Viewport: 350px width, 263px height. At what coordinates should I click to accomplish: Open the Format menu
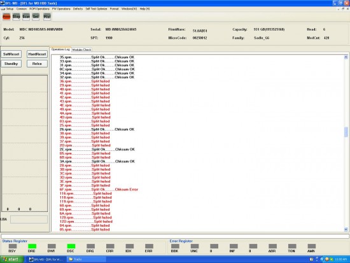(114, 9)
